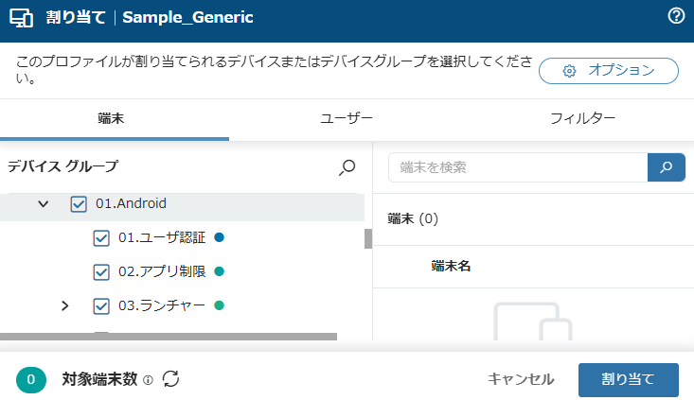This screenshot has height=400, width=694.
Task: Click the device group search magnifier
Action: tap(347, 167)
